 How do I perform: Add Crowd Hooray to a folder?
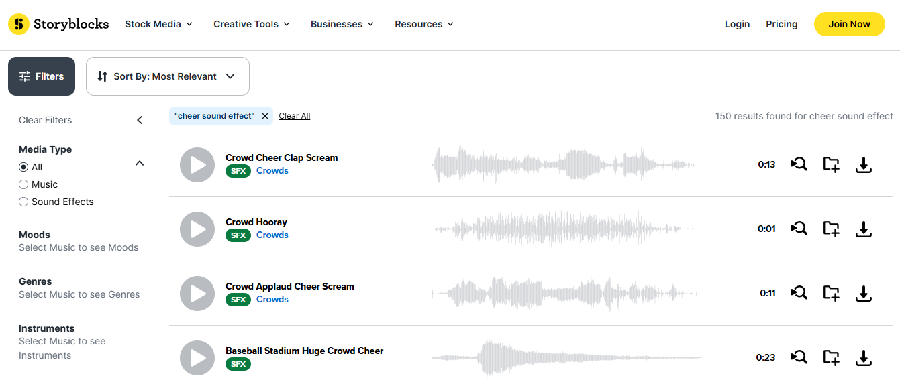[x=831, y=229]
